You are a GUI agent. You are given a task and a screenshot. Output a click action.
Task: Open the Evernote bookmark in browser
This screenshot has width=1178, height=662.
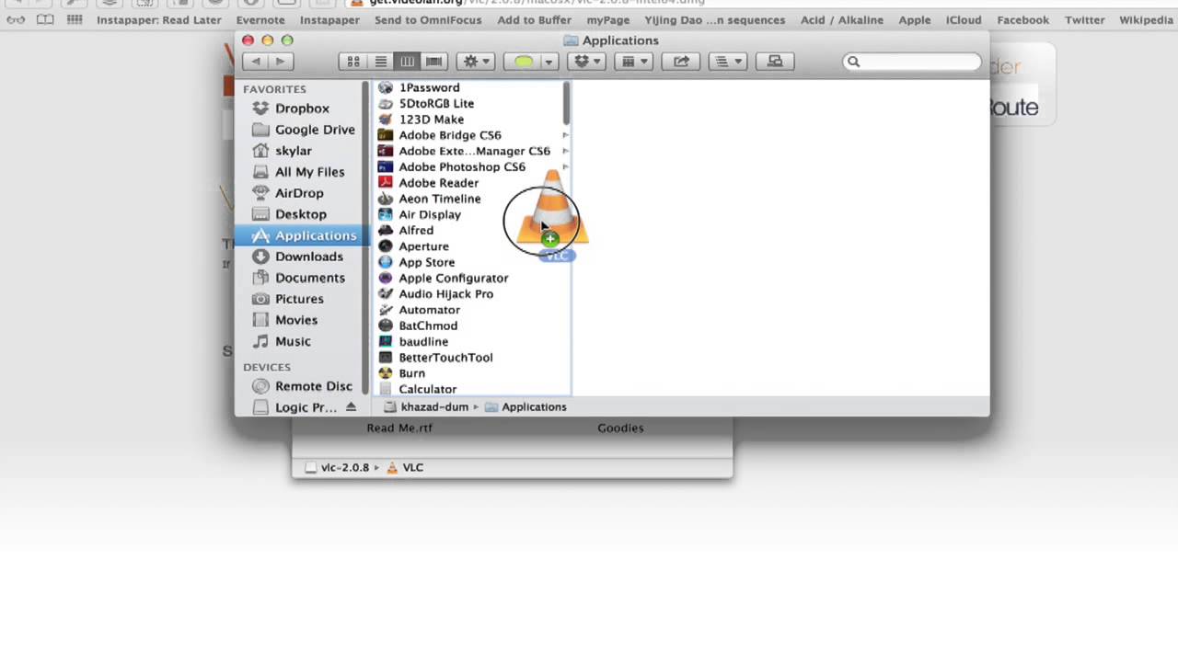(x=260, y=19)
